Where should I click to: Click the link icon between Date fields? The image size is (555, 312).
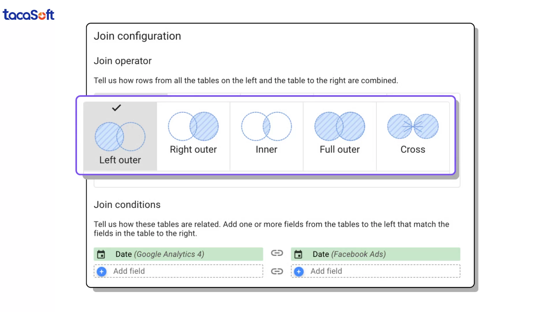[x=277, y=253]
